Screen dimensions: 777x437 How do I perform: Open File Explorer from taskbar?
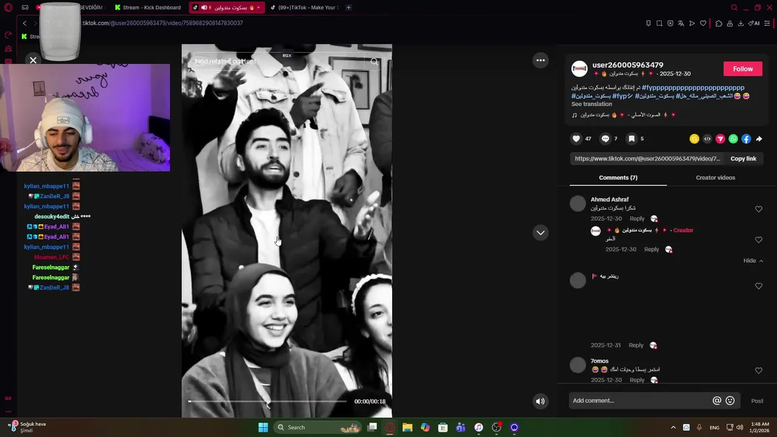[x=407, y=427]
